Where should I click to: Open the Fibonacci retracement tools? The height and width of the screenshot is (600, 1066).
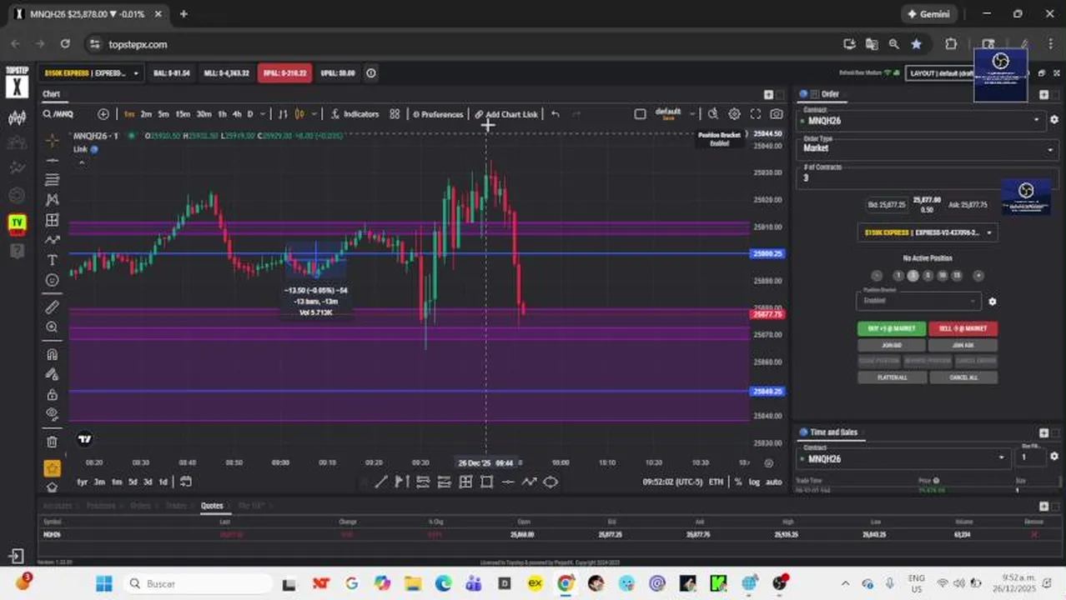52,180
